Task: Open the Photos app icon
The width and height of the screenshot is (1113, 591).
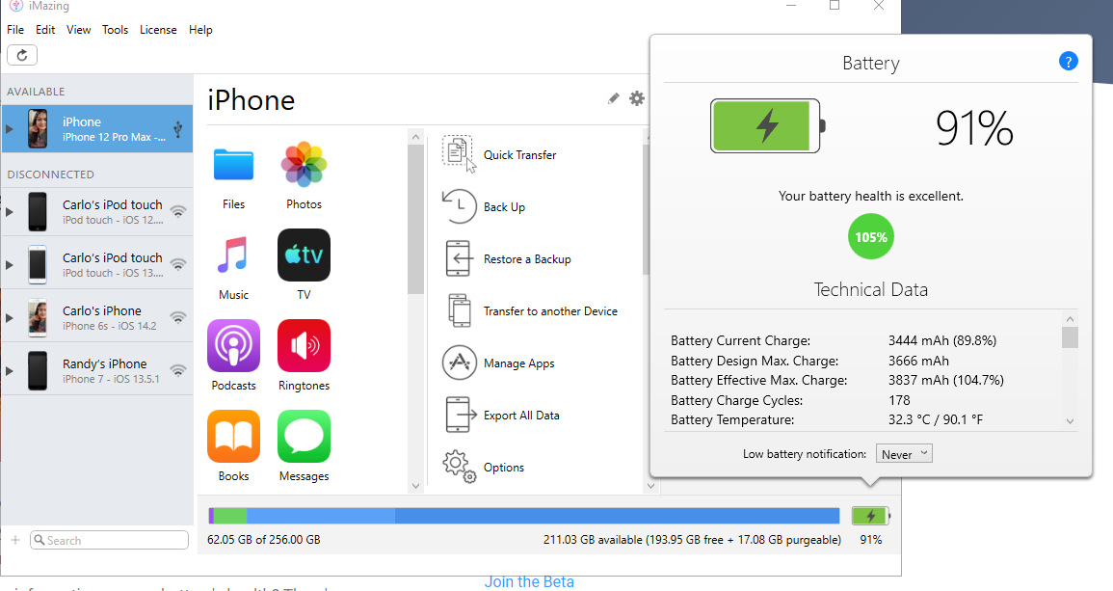Action: (304, 165)
